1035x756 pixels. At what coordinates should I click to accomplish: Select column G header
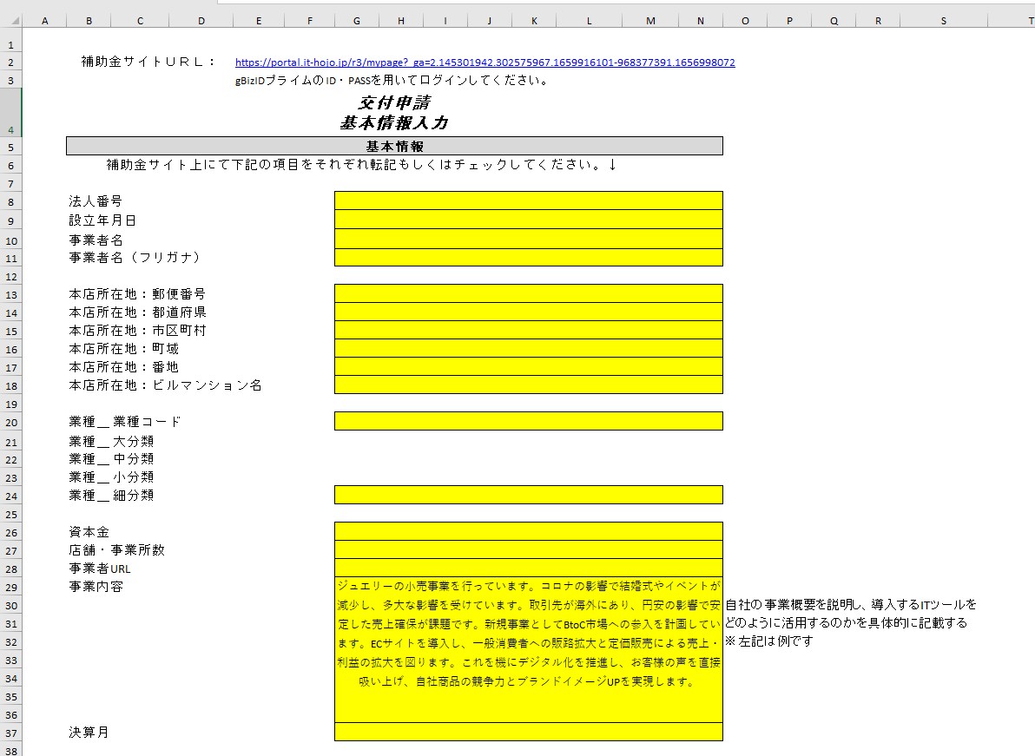pos(357,21)
